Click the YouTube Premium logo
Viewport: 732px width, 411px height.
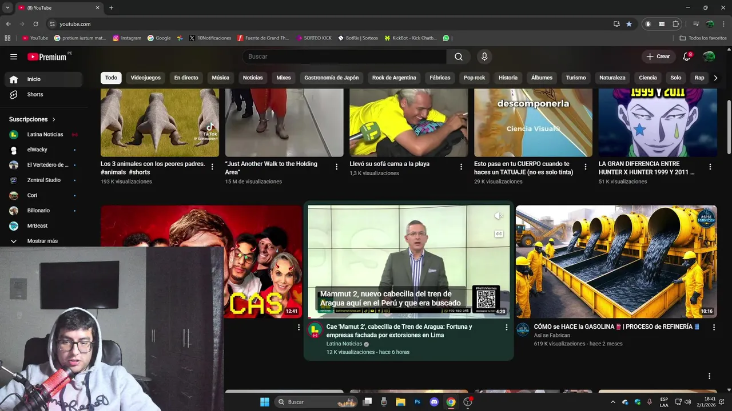click(x=48, y=57)
